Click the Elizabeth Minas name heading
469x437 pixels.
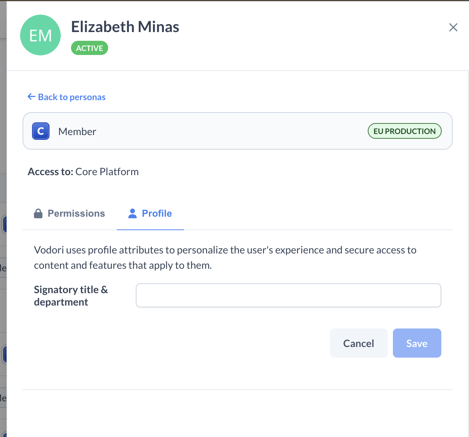125,27
